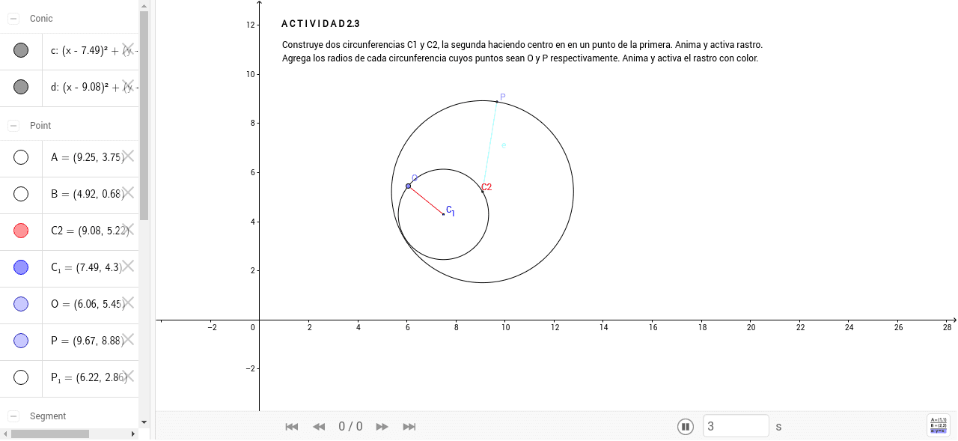Delete point P with its X icon
Image resolution: width=958 pixels, height=441 pixels.
tap(128, 339)
